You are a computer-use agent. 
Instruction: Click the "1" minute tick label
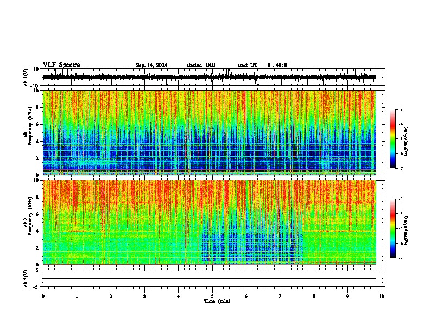[77, 296]
